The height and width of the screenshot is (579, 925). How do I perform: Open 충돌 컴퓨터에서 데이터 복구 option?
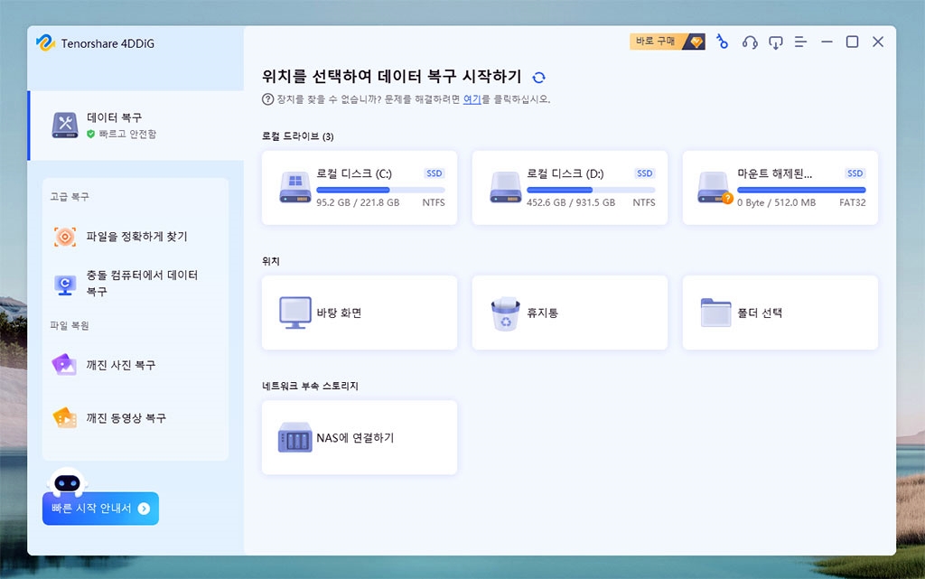tap(135, 283)
